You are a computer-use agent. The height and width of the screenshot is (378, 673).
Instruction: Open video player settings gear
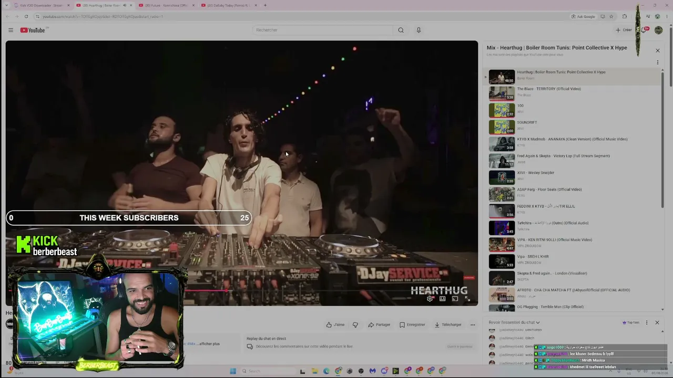430,299
